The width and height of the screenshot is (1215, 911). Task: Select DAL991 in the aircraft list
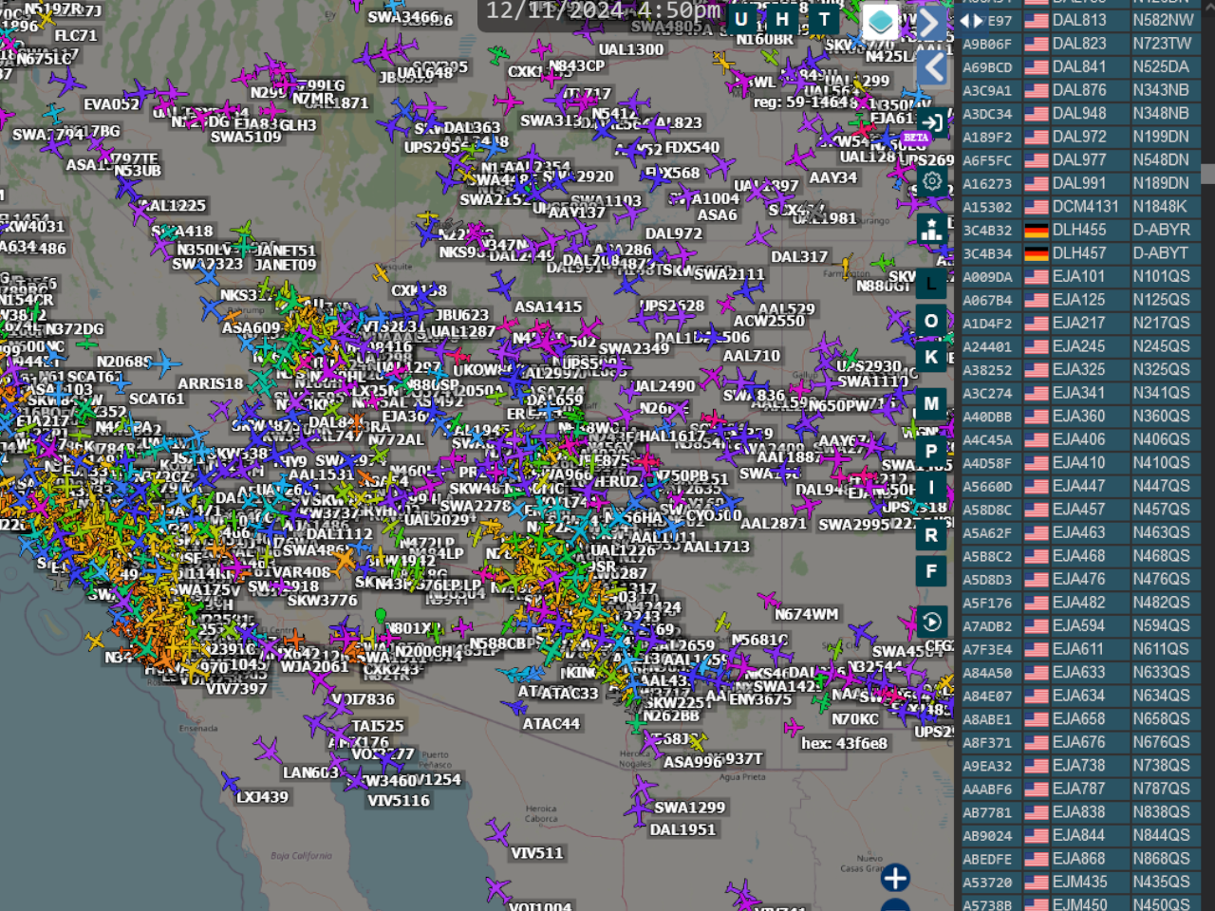[x=1079, y=183]
